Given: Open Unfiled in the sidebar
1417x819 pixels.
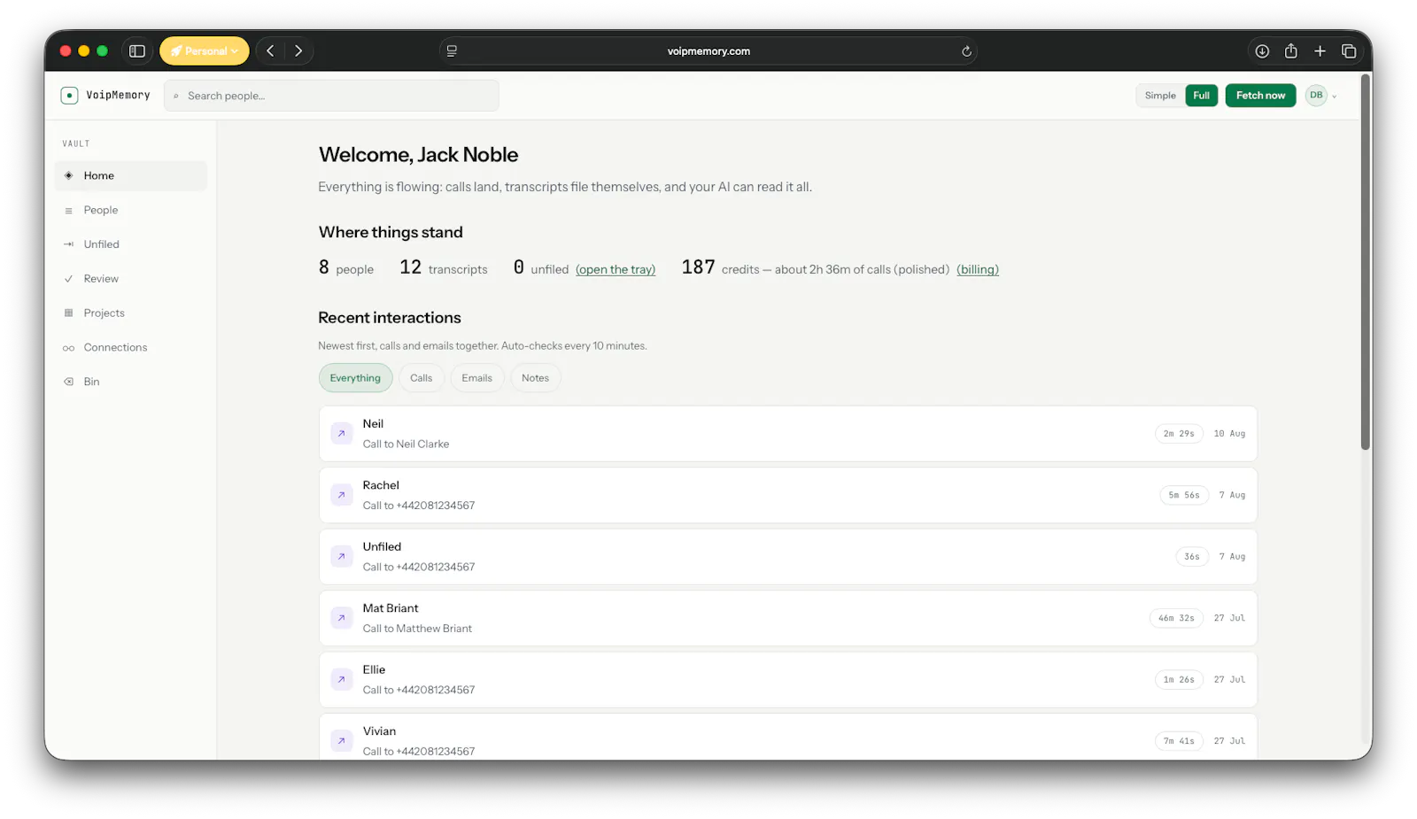Looking at the screenshot, I should pyautogui.click(x=131, y=244).
